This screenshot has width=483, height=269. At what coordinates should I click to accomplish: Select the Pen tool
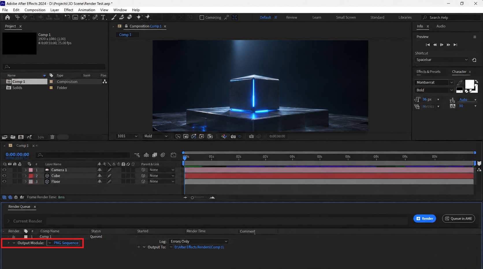pyautogui.click(x=95, y=17)
